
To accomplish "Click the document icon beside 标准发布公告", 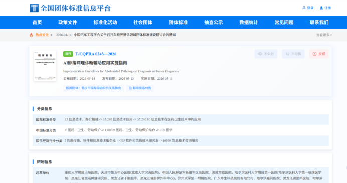I will click(130, 88).
